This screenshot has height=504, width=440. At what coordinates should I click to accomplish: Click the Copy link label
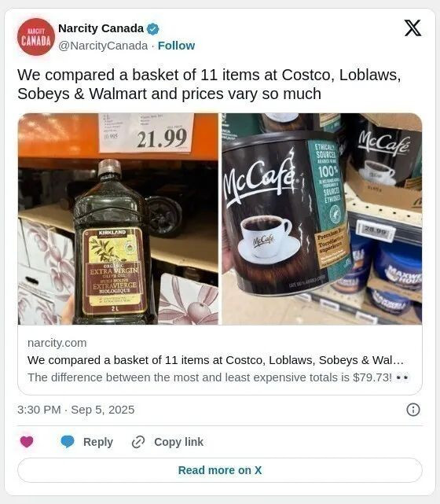(178, 442)
